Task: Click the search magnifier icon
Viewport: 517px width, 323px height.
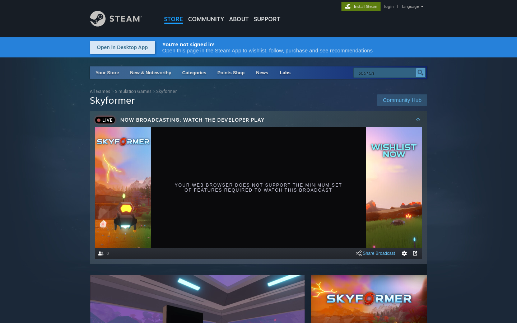Action: (x=420, y=73)
